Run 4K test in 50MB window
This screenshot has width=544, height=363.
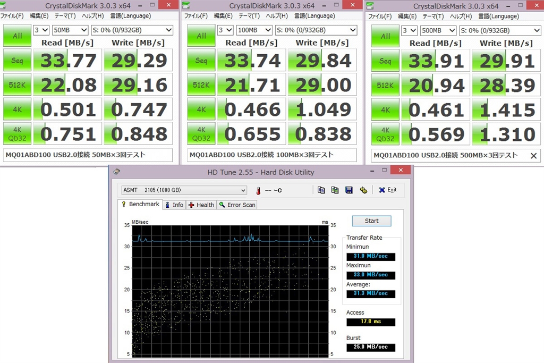tap(18, 109)
